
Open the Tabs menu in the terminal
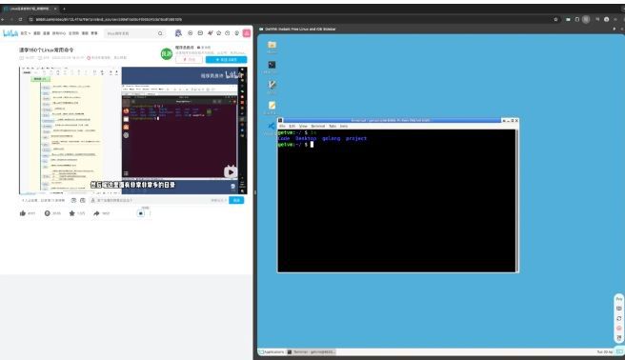pos(333,126)
